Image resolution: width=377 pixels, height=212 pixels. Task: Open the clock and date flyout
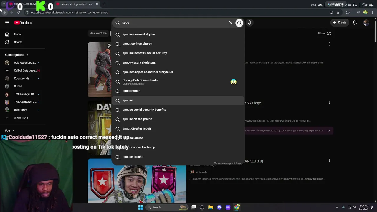coord(364,207)
